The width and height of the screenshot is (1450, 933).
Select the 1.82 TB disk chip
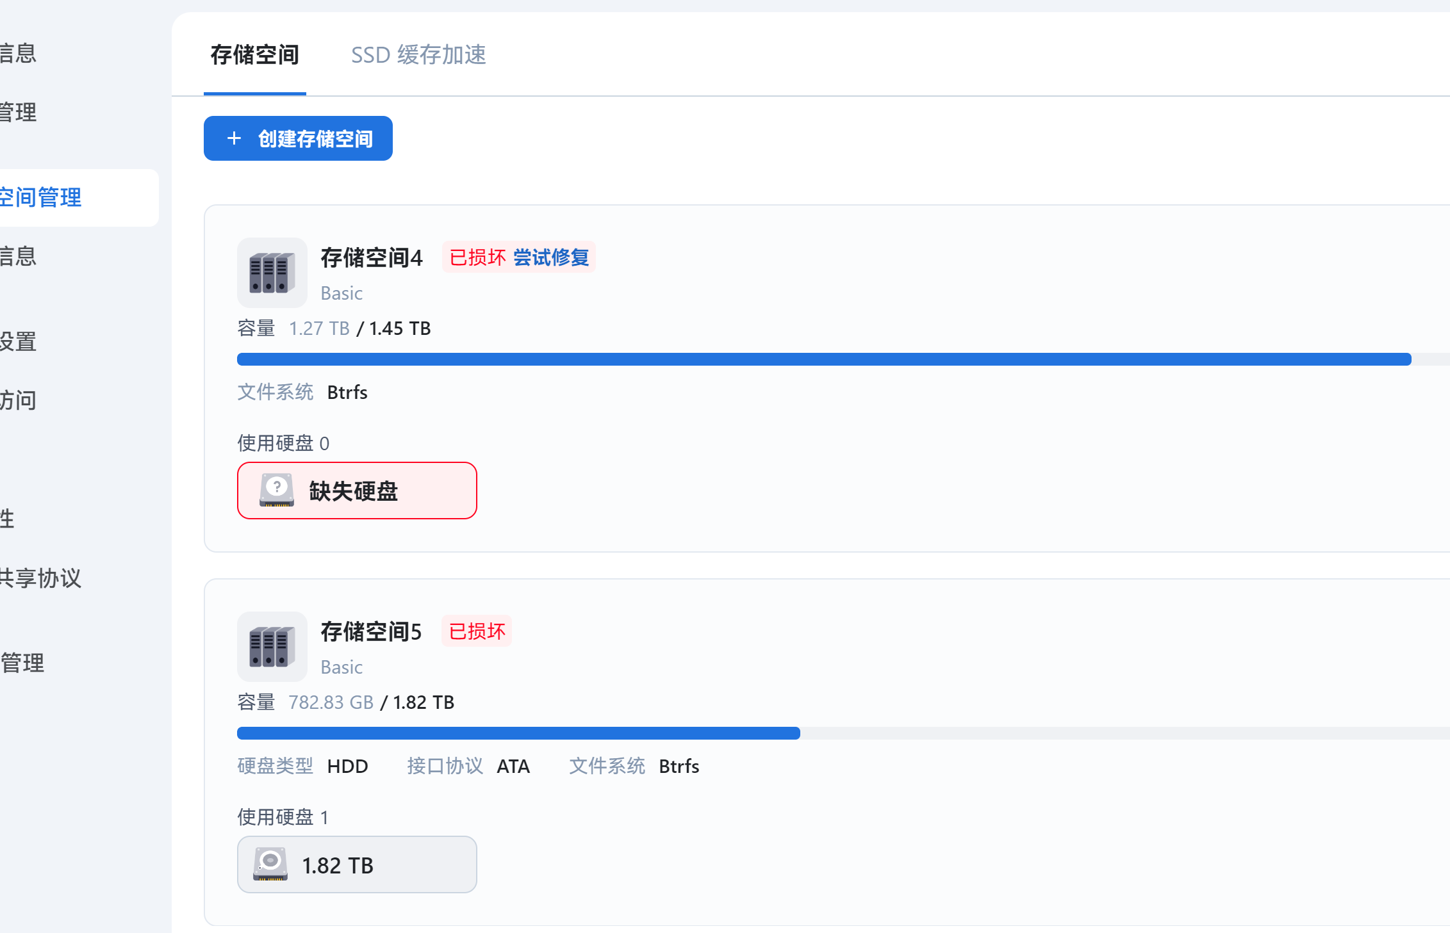(357, 864)
